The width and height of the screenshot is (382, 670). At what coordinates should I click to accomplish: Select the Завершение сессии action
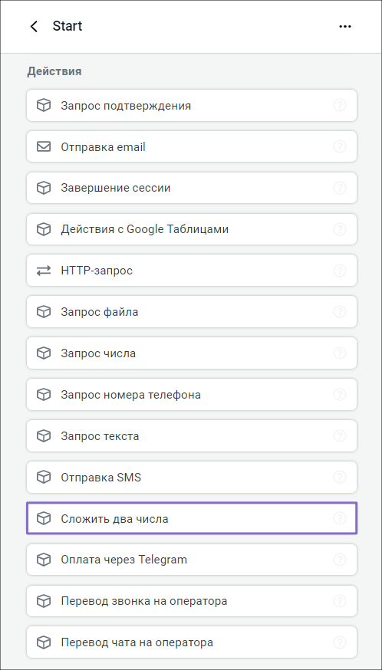click(192, 188)
